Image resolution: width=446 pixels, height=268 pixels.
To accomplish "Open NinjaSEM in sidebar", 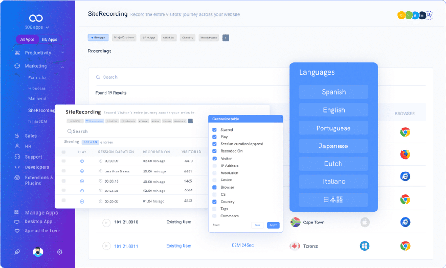I will (38, 121).
